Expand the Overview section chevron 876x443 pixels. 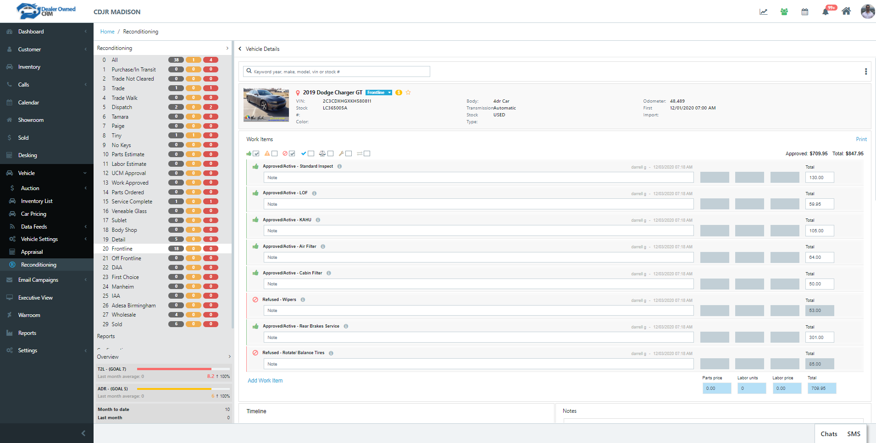[x=229, y=356]
